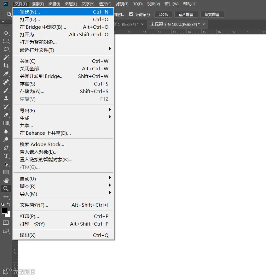
Task: Open the Edit Toolbar three-dots icon
Action: click(6, 197)
